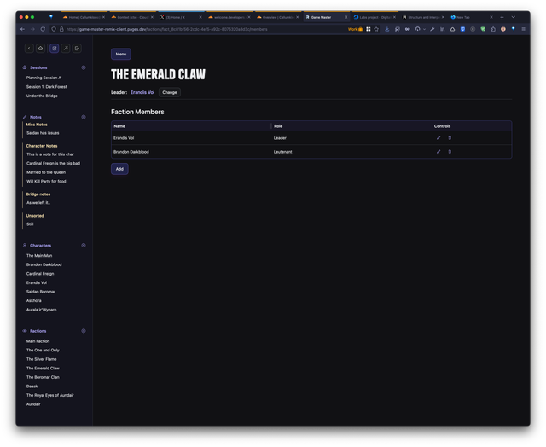The height and width of the screenshot is (447, 546).
Task: Click the site padlock icon
Action: [x=61, y=29]
